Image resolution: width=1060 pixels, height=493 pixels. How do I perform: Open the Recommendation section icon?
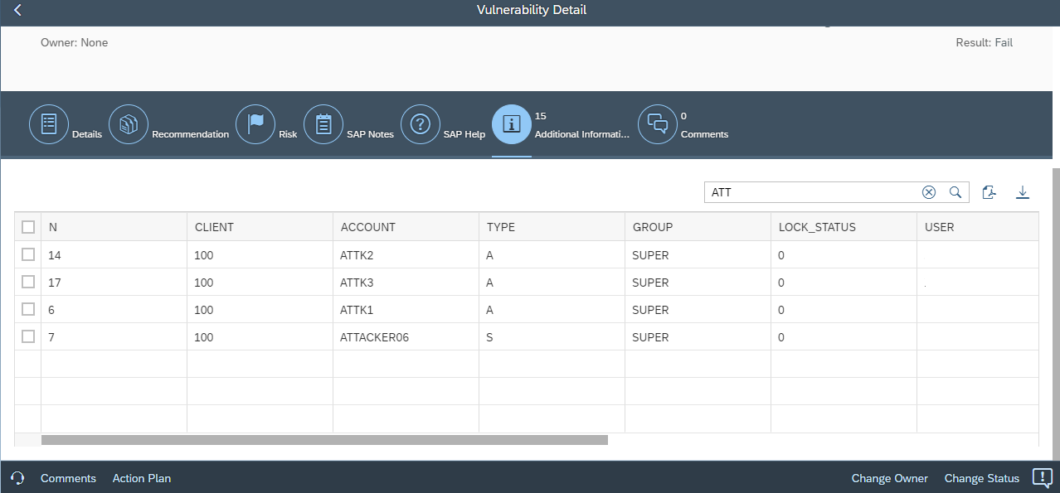point(129,124)
